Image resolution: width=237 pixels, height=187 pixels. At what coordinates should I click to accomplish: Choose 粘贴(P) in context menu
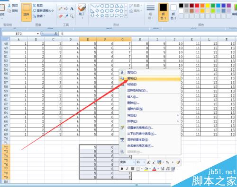coord(150,85)
